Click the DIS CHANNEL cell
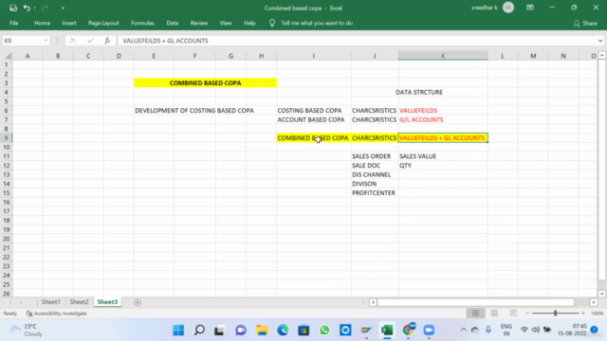 point(375,174)
